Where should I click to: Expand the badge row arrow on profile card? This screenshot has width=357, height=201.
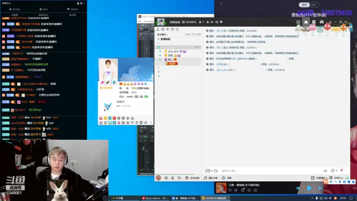coord(151,122)
